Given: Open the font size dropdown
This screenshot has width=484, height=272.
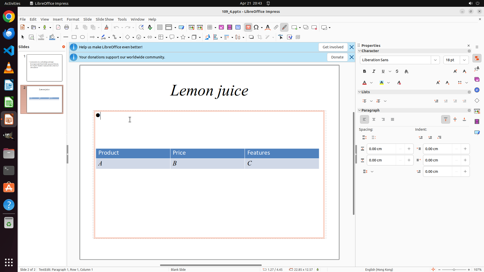Looking at the screenshot, I should (x=464, y=60).
